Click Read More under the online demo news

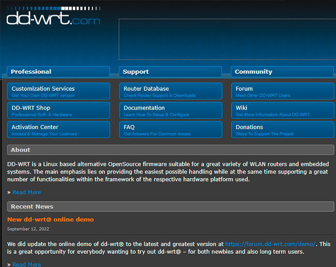[27, 265]
